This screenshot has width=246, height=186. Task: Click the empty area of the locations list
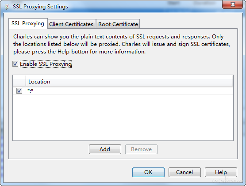pyautogui.click(x=123, y=117)
